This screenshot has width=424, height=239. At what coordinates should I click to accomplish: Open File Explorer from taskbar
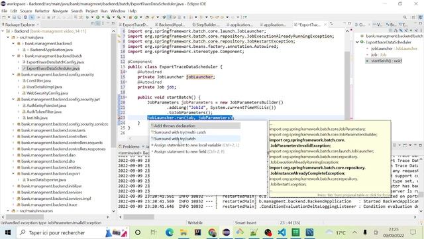tap(184, 232)
